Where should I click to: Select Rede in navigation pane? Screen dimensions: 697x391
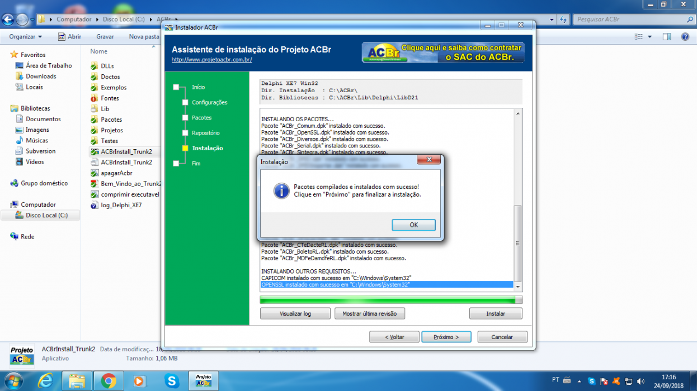[27, 237]
